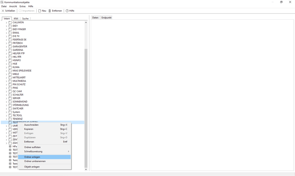Click the FEIERTAGE DE folder icon
The width and height of the screenshot is (295, 176).
[10, 40]
